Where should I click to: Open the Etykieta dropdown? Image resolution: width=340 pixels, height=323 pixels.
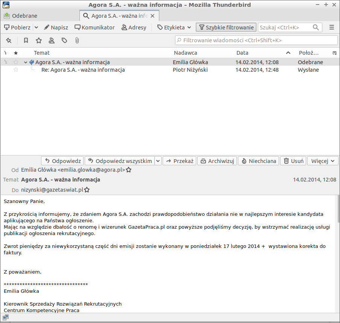pyautogui.click(x=174, y=28)
